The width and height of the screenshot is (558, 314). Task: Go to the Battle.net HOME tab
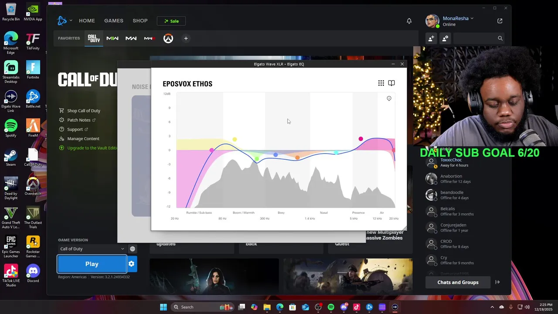[x=87, y=20]
